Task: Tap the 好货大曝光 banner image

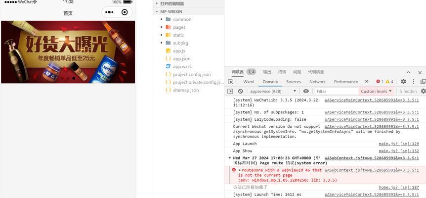Action: coord(68,52)
